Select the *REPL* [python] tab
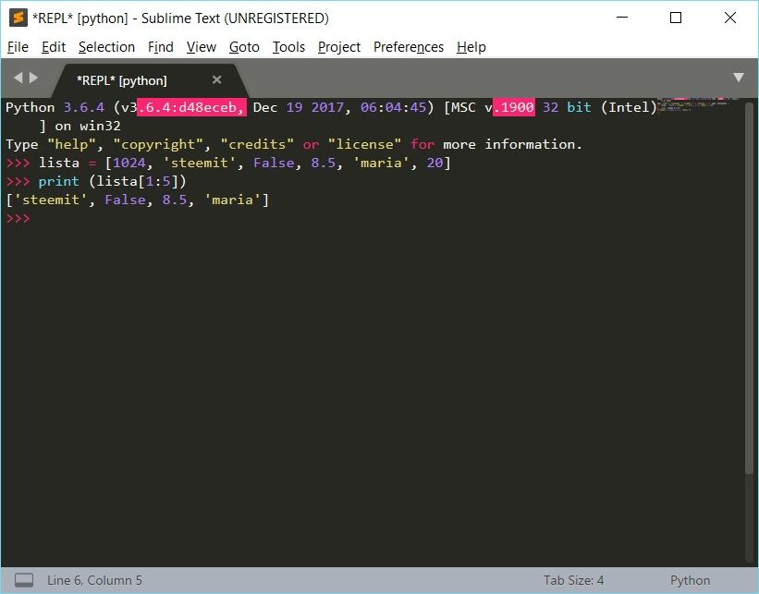This screenshot has width=759, height=594. click(150, 80)
